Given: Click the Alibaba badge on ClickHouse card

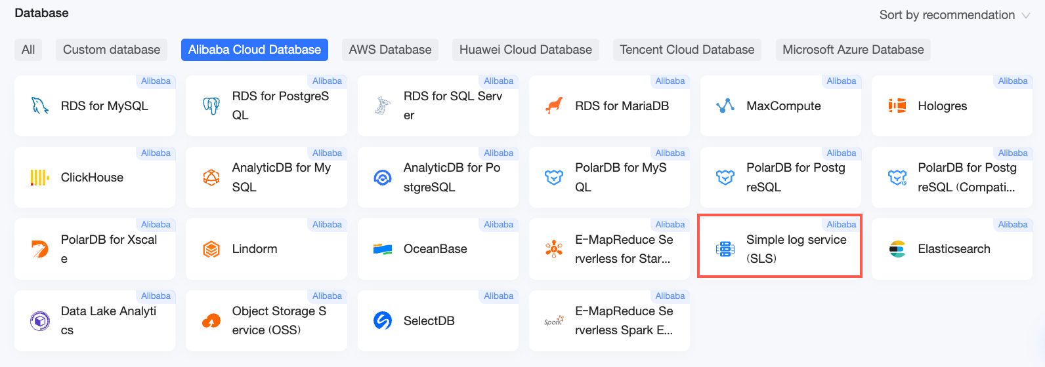Looking at the screenshot, I should tap(156, 153).
